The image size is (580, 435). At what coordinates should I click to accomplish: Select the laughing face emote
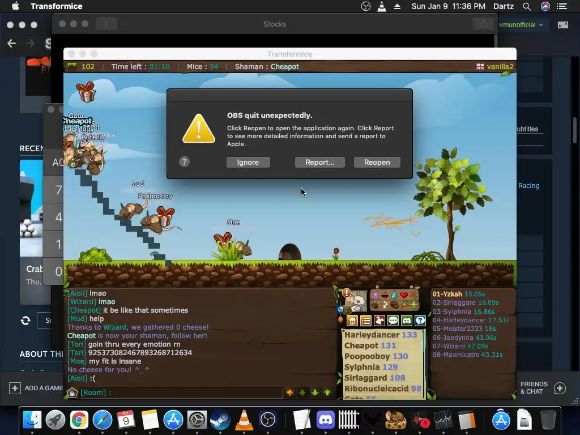385,295
